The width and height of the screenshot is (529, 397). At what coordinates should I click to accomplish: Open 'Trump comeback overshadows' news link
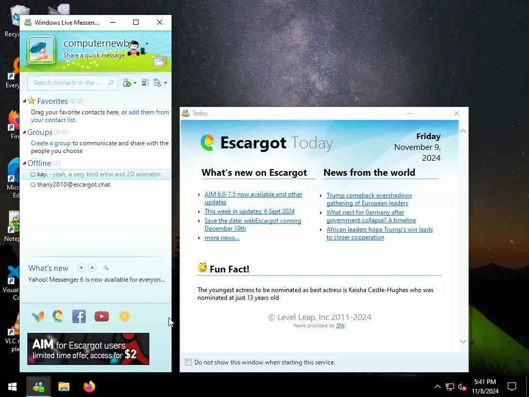pos(369,199)
